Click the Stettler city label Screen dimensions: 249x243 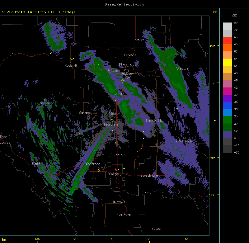click(x=183, y=68)
